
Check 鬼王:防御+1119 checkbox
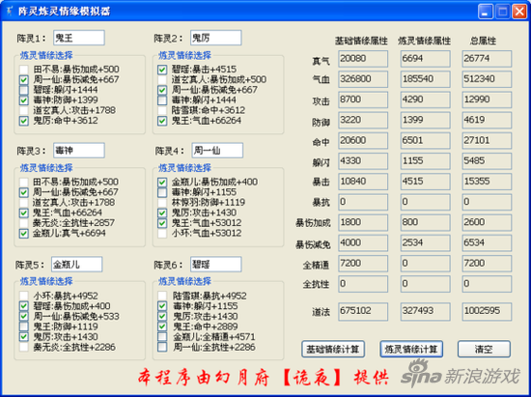click(24, 326)
